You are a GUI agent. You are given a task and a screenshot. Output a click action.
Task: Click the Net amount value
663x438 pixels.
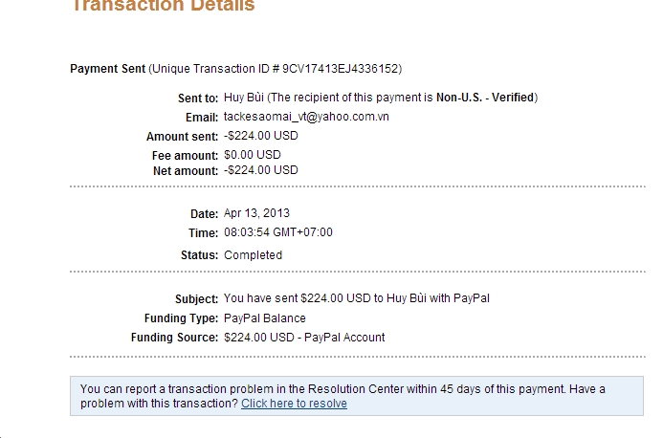(260, 170)
